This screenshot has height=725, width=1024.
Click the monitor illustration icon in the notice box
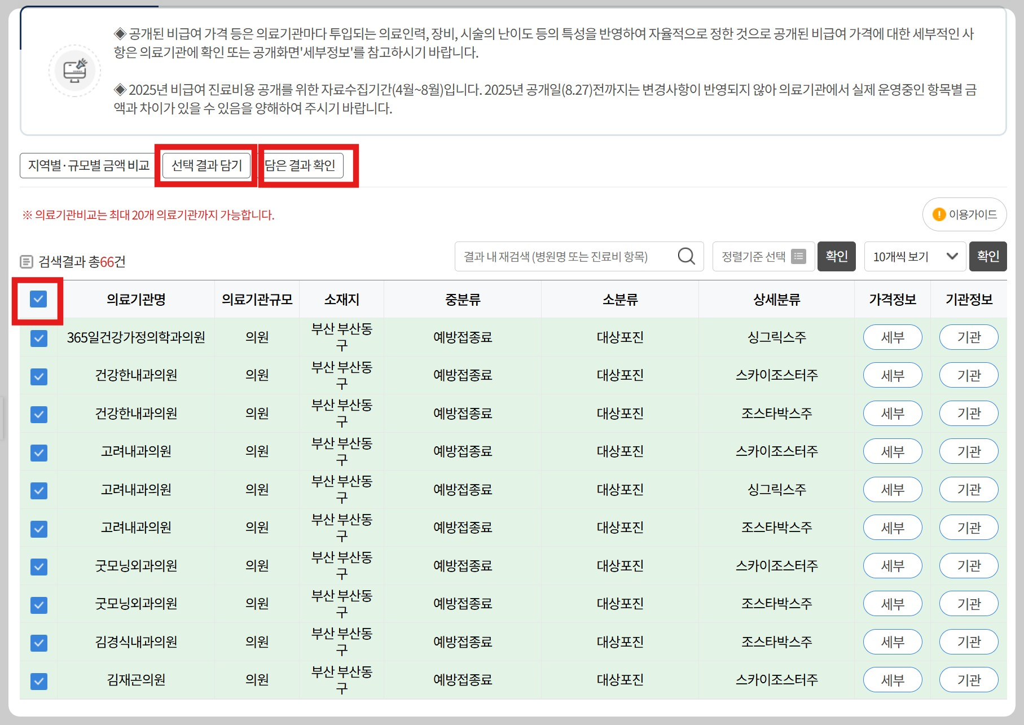coord(74,69)
